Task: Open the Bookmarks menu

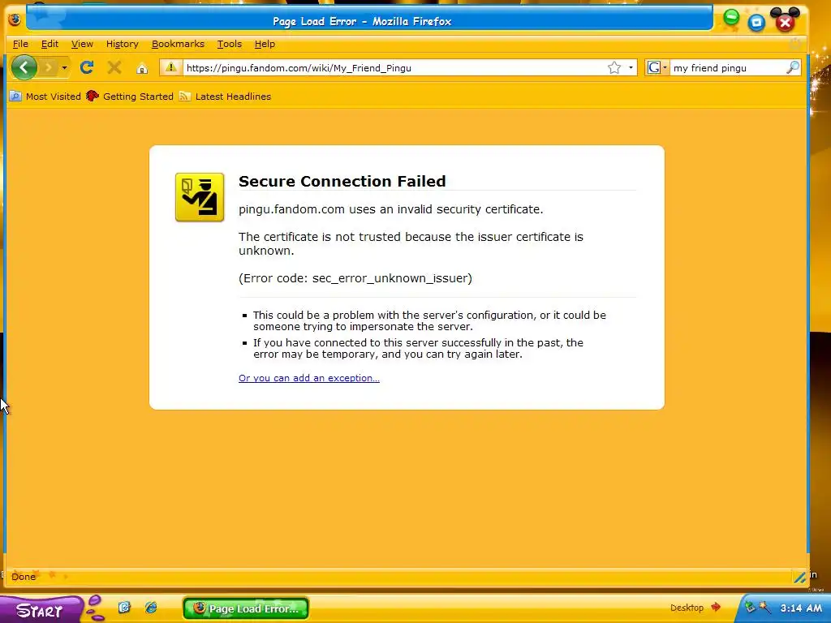Action: pyautogui.click(x=178, y=44)
